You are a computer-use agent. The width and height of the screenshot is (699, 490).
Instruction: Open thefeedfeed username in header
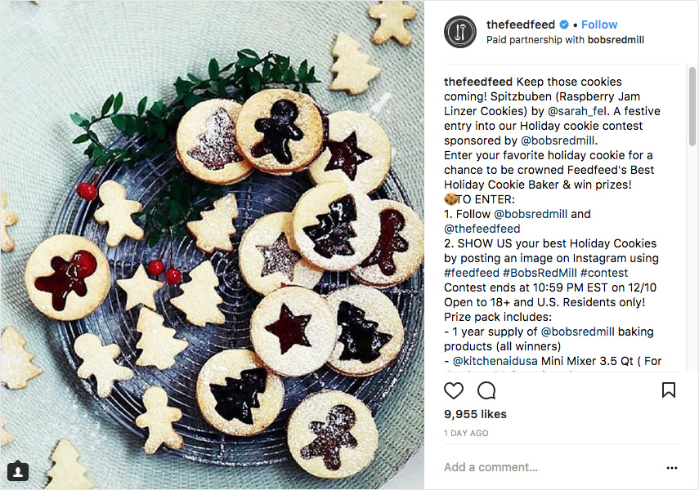tap(520, 24)
